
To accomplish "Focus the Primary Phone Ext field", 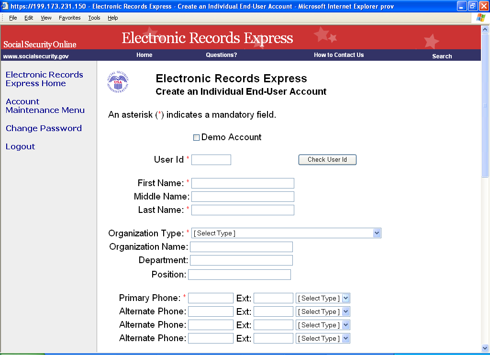I will (x=273, y=298).
